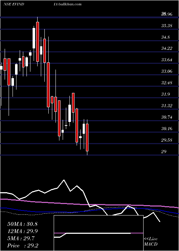
Task: Select the 32.48 price axis label
Action: pos(167,83)
